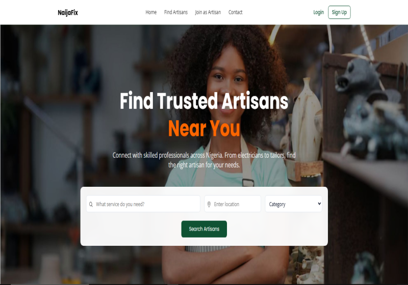Click the magnifier icon in service field

[91, 204]
